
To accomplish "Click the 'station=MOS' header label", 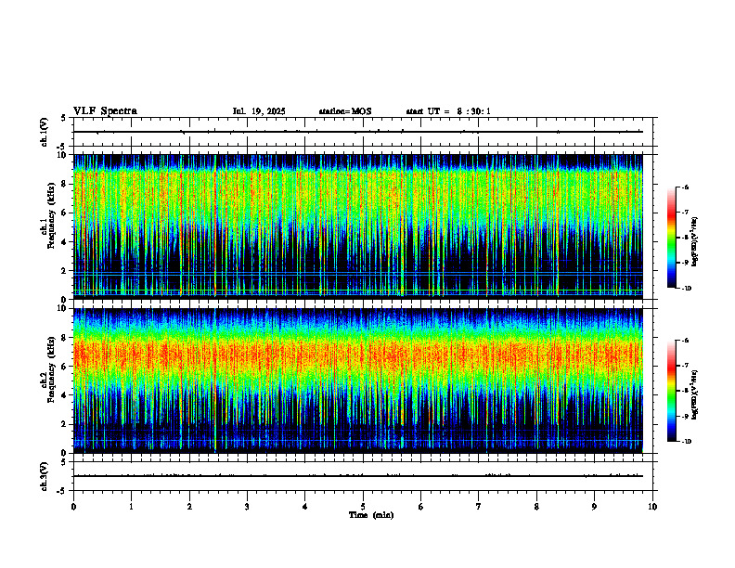I will tap(345, 111).
